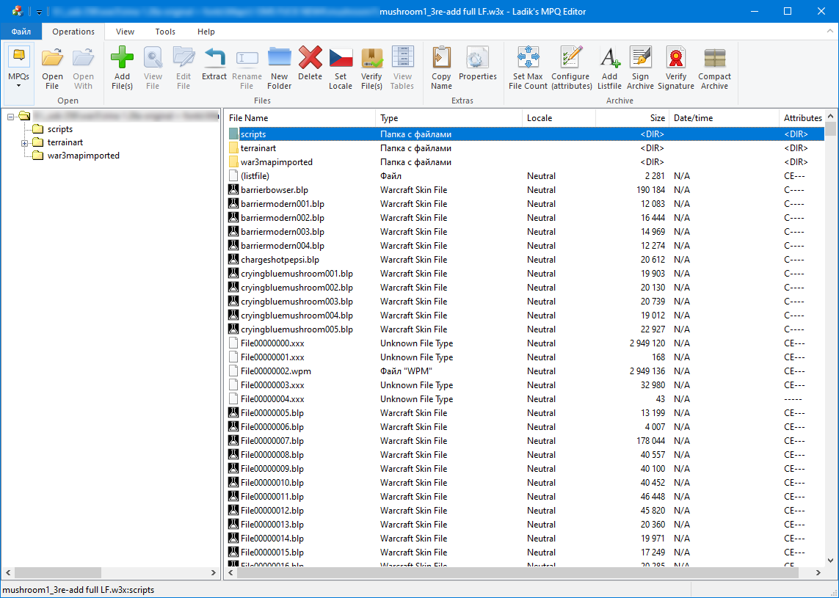The image size is (839, 598).
Task: Click the Configure (attributes) icon
Action: [x=571, y=57]
